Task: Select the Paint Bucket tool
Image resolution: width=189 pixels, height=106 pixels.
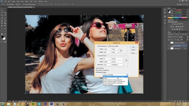Action: pyautogui.click(x=5, y=23)
